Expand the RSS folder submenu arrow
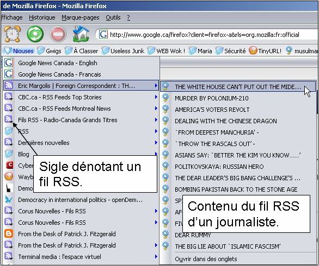 point(156,131)
